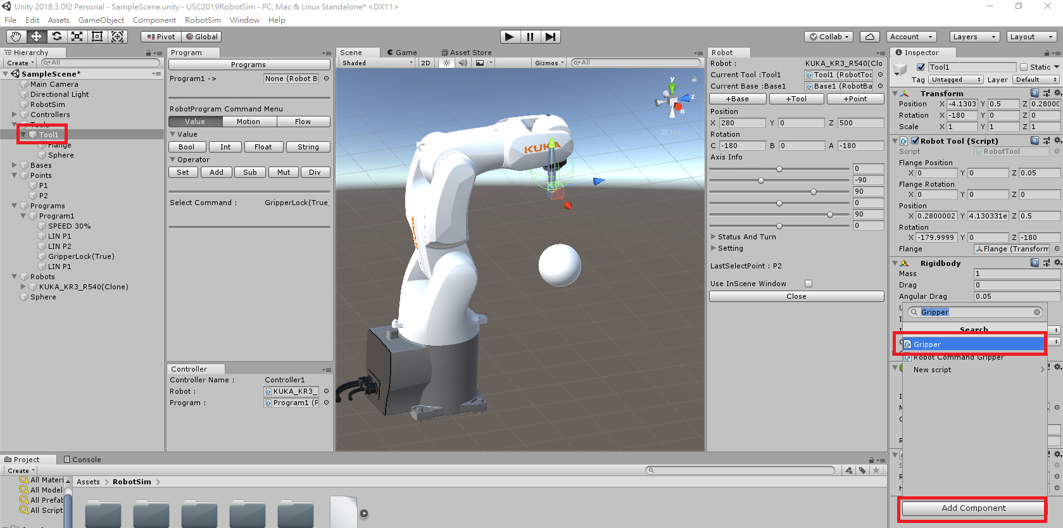Toggle scene lighting icon

click(x=446, y=63)
